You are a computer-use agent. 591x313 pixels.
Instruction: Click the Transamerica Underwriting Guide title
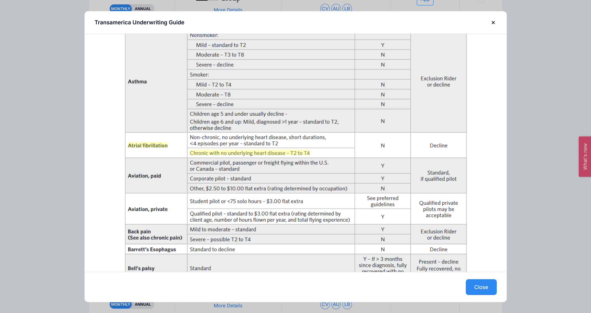pyautogui.click(x=139, y=22)
